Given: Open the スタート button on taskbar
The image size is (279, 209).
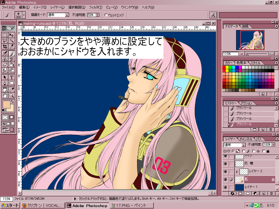Looking at the screenshot, I should pos(10,205).
